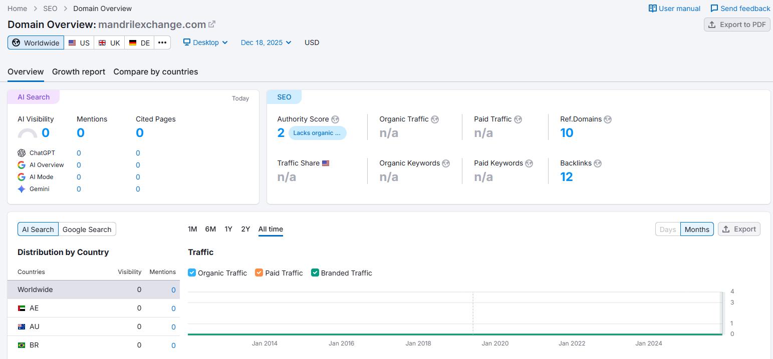Viewport: 773px width, 359px height.
Task: Click US flag beside Traffic Share
Action: click(326, 163)
